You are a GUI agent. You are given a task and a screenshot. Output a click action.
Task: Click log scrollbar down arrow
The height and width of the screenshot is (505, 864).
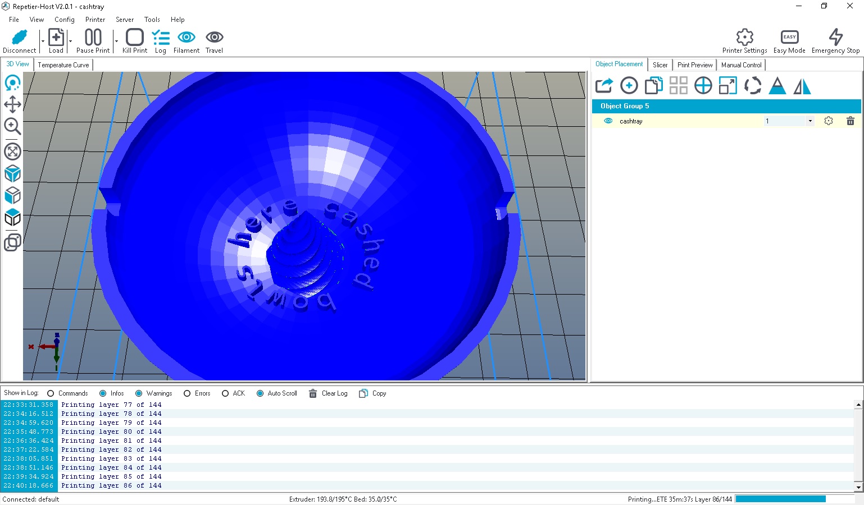[858, 487]
